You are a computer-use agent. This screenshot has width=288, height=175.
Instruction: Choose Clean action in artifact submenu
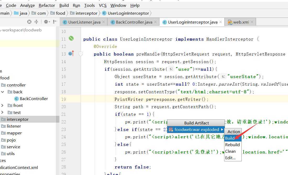pos(233,151)
